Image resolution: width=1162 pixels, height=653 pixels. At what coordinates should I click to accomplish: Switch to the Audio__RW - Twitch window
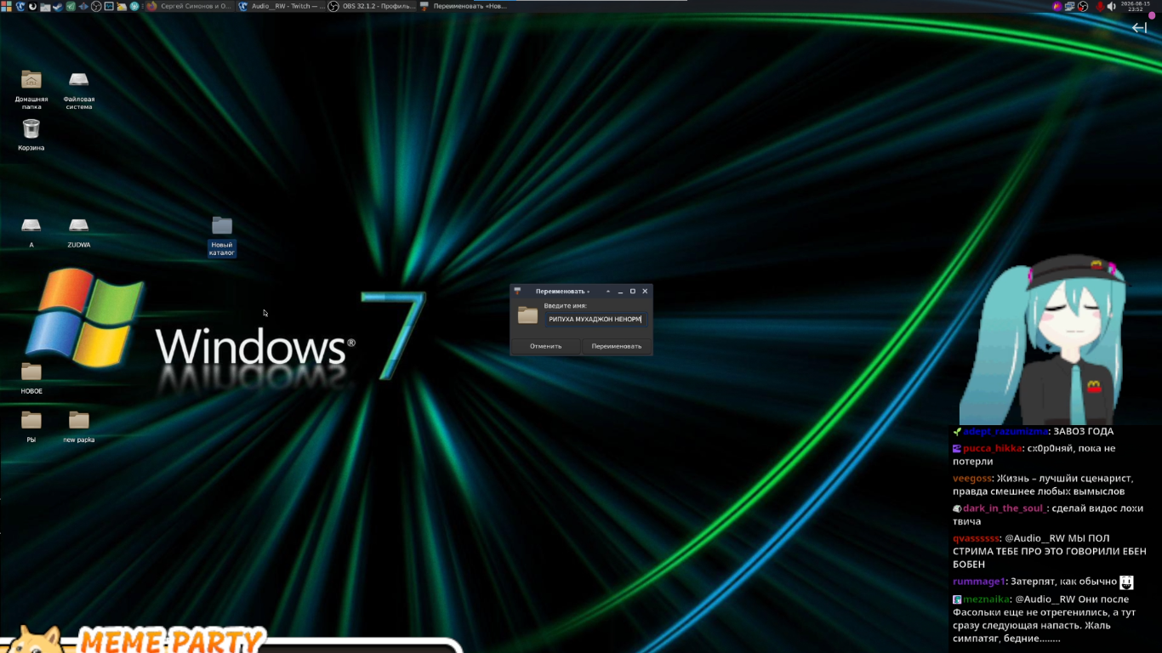point(282,6)
